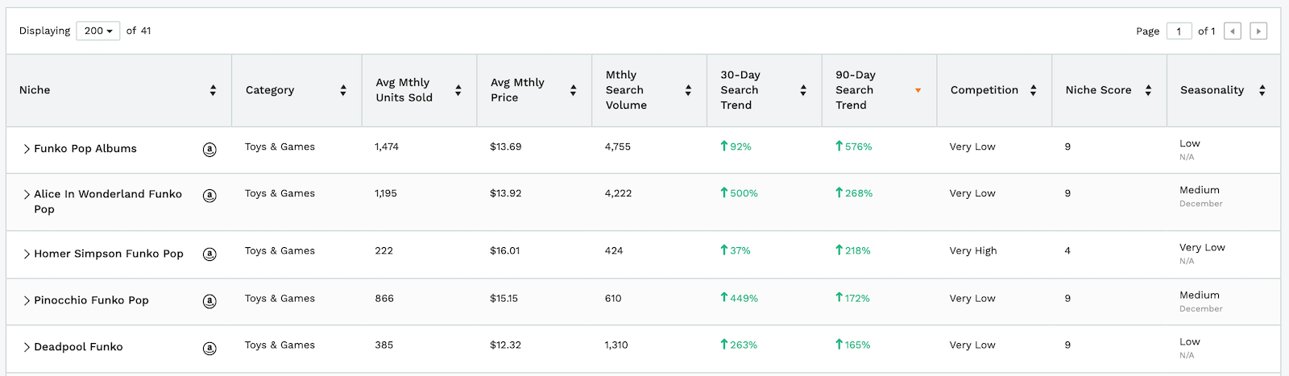Image resolution: width=1289 pixels, height=376 pixels.
Task: Open Amazon link for Pinocchio Funko Pop
Action: (x=209, y=301)
